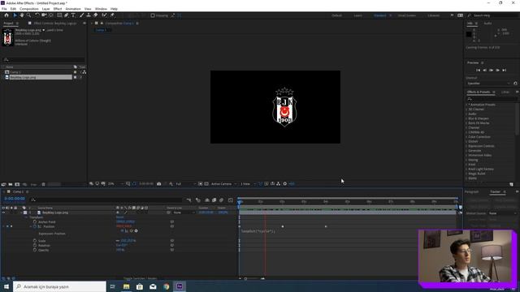Image resolution: width=520 pixels, height=292 pixels.
Task: Switch to the Audio panel tab
Action: (x=487, y=24)
